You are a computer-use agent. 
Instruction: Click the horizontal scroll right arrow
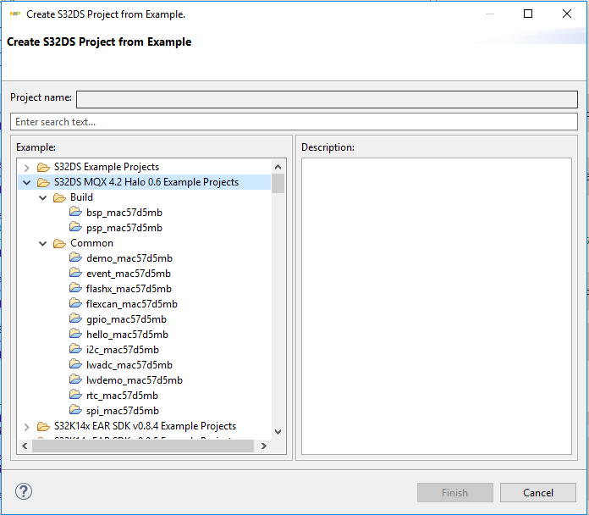click(264, 446)
